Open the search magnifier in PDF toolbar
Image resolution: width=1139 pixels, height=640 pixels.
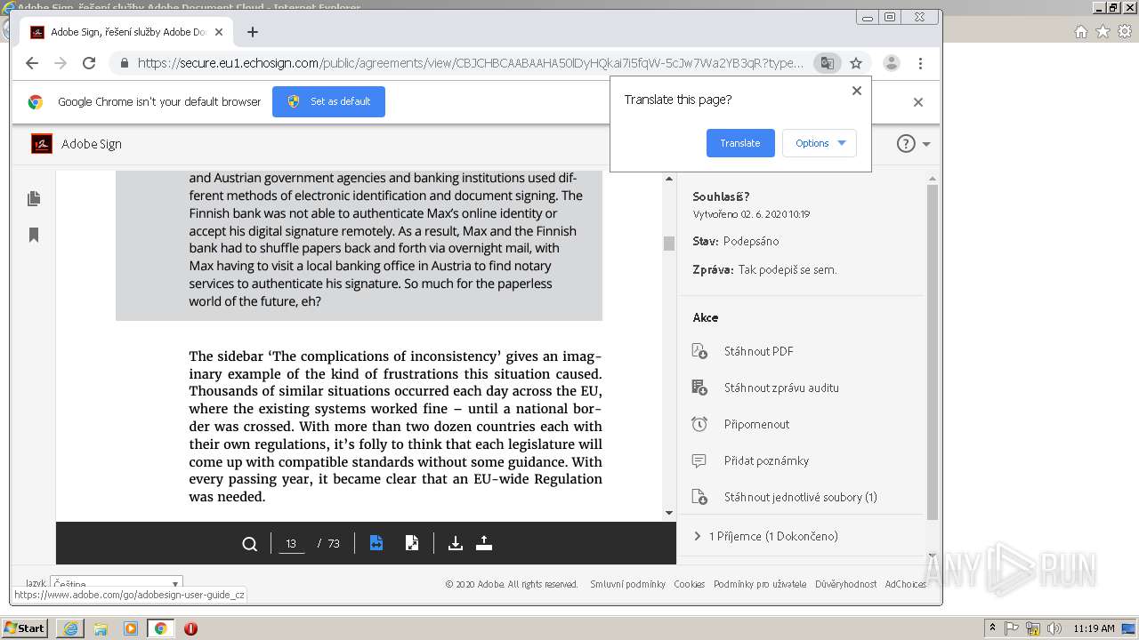coord(250,544)
